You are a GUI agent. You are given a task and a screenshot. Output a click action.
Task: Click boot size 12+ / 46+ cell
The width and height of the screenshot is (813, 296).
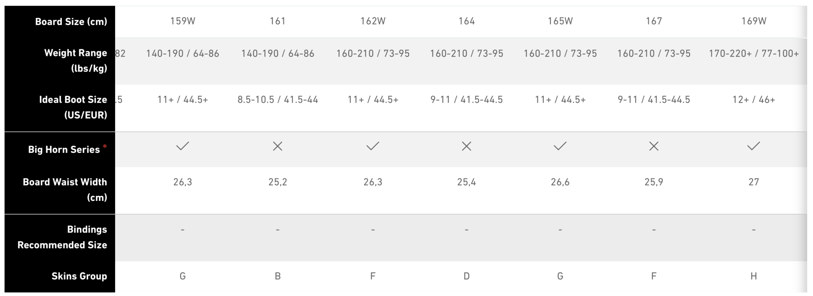click(x=754, y=99)
